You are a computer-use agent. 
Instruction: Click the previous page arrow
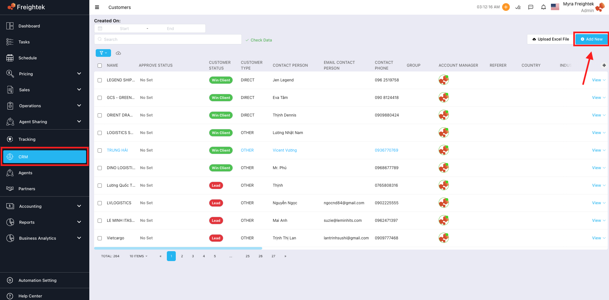[160, 256]
